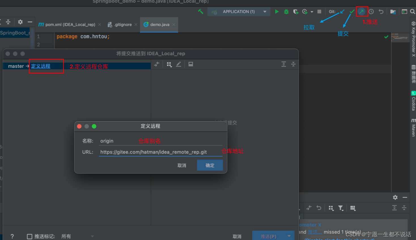Close the pom.xml tab

[99, 25]
